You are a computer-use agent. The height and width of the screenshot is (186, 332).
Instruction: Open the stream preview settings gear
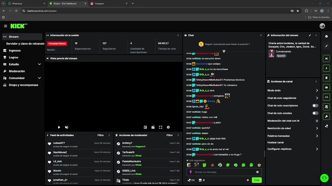[168, 127]
